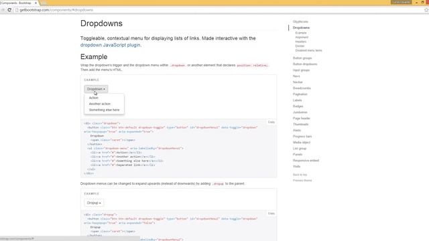
Task: Open Media object in the sidebar
Action: click(302, 143)
